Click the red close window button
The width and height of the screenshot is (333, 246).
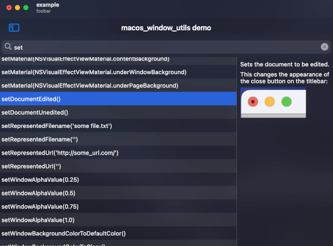coord(9,8)
